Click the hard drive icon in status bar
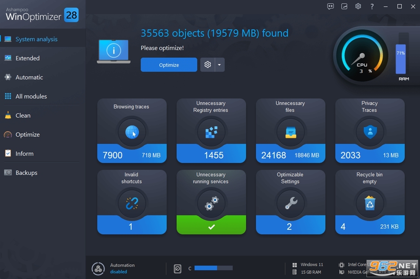 tap(178, 269)
